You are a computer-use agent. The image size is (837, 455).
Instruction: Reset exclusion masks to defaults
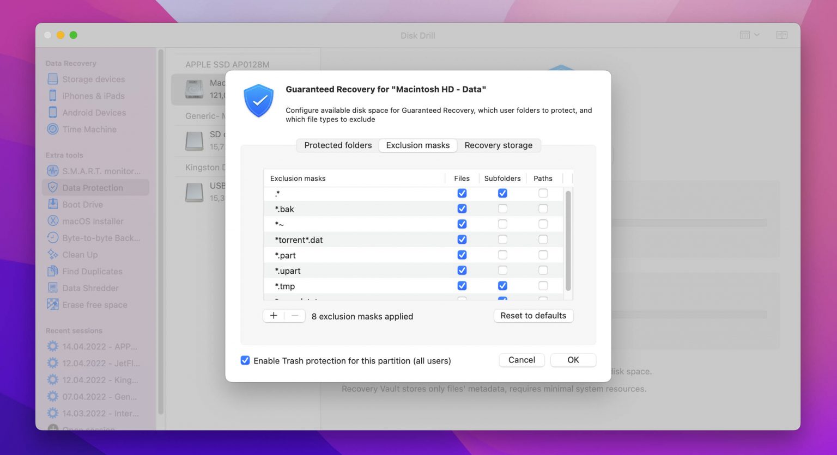(x=533, y=316)
